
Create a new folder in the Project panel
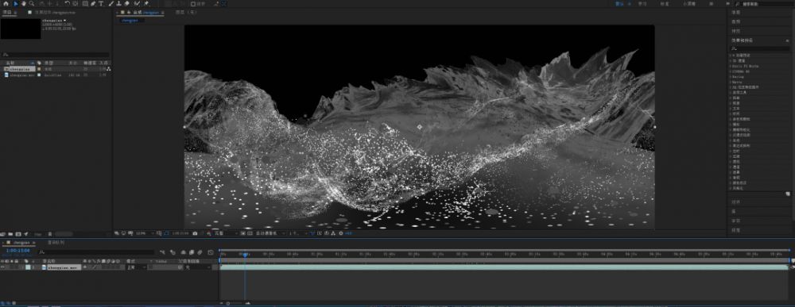click(10, 234)
